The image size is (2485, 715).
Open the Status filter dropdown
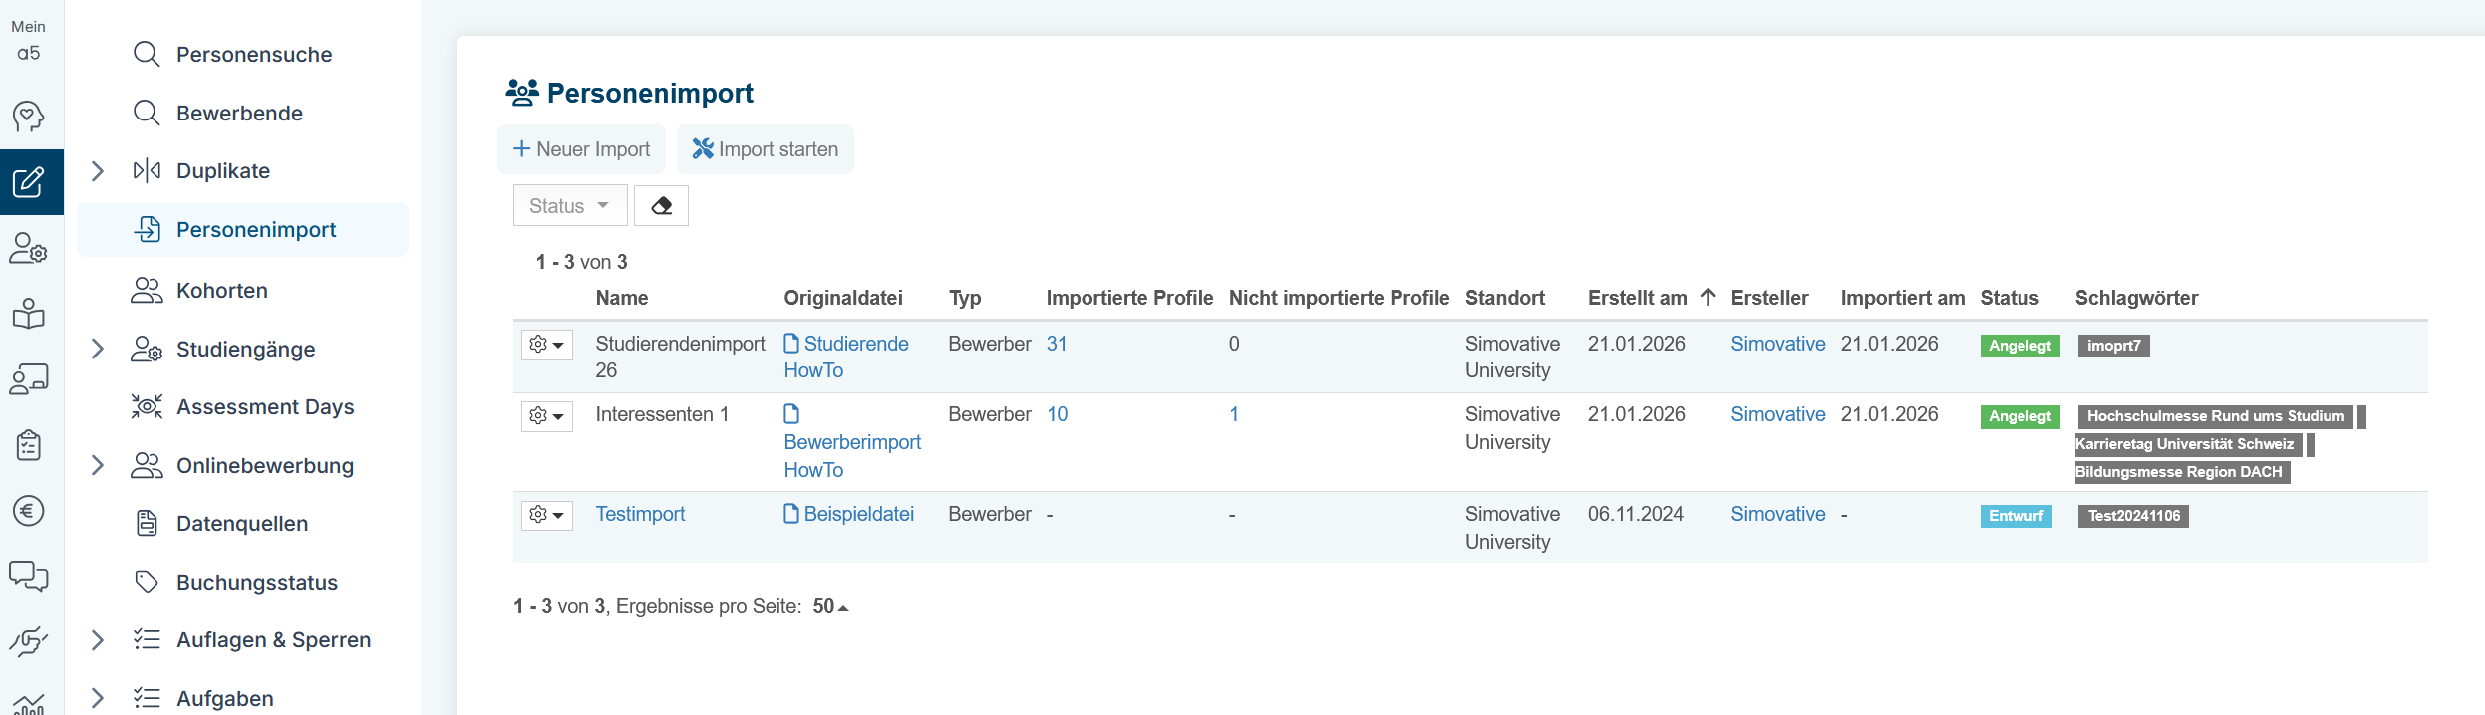click(x=569, y=206)
